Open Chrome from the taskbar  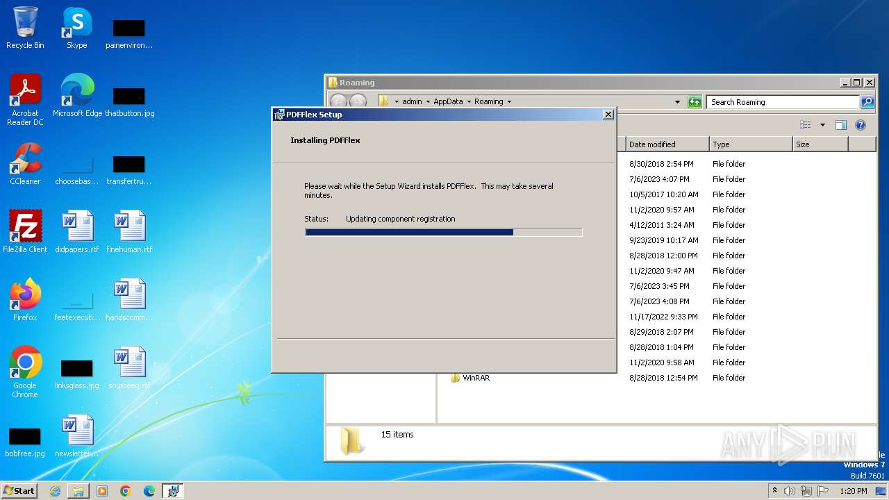coord(126,491)
